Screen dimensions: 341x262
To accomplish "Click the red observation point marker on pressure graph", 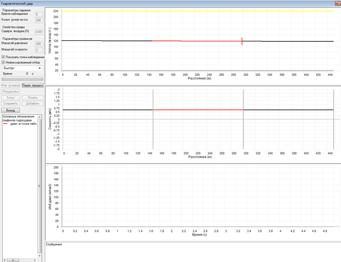I will click(x=242, y=41).
